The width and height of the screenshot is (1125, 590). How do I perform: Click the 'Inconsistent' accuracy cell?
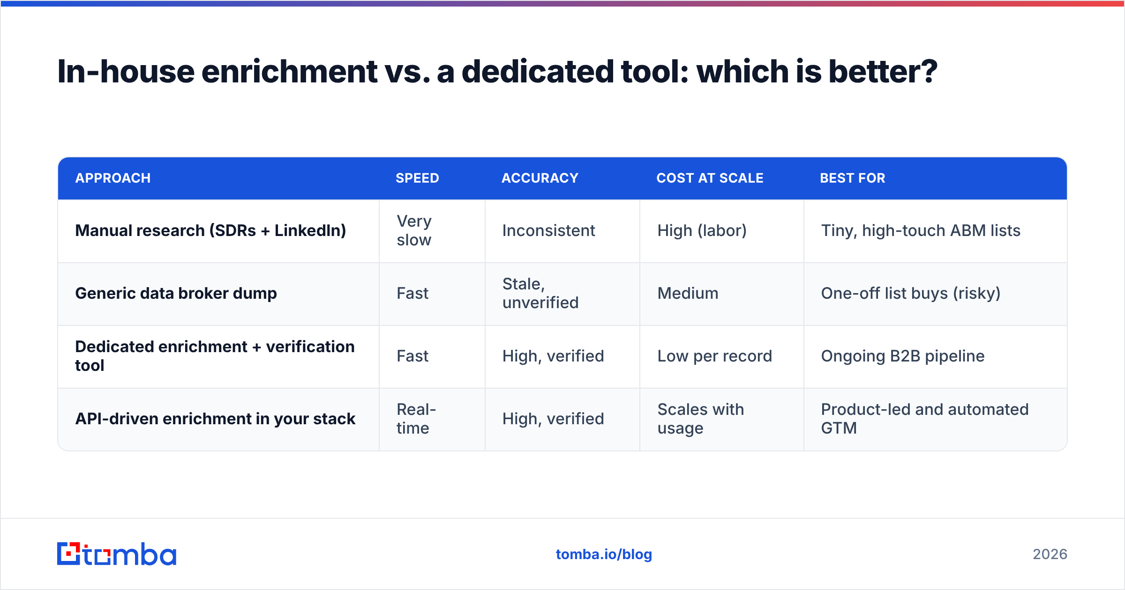[548, 230]
